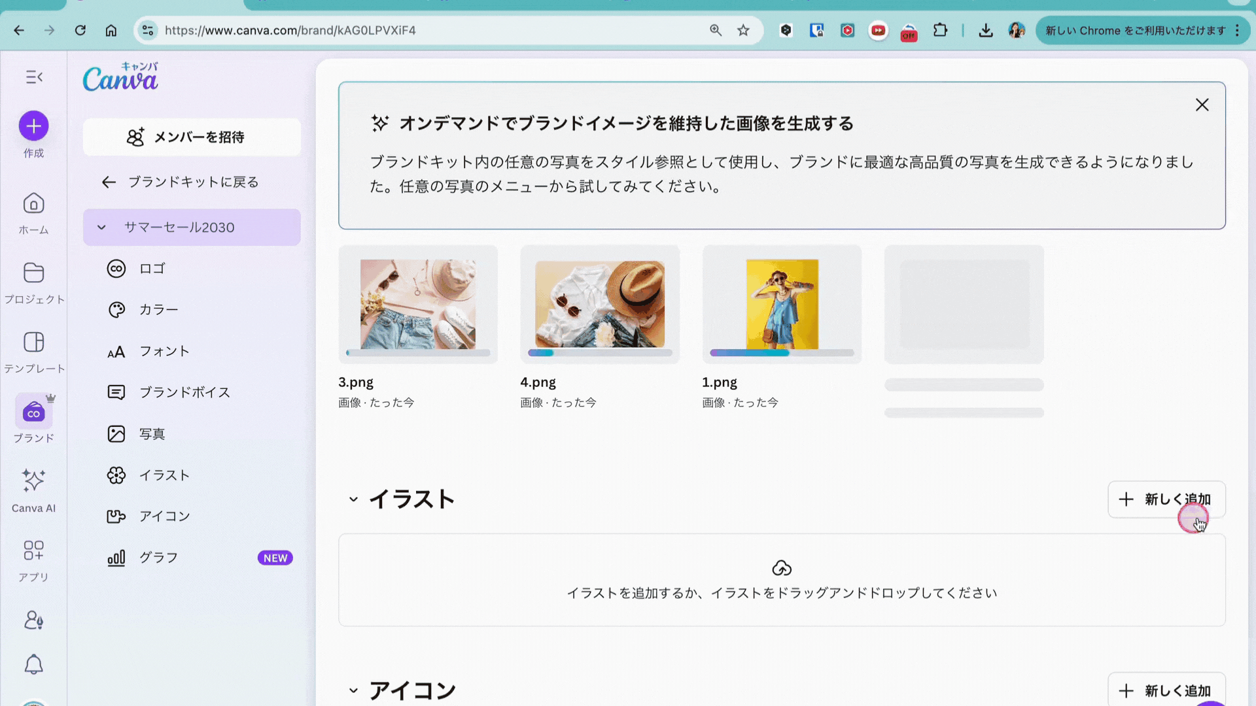The height and width of the screenshot is (706, 1256).
Task: Click メンバーを招待 button
Action: [x=192, y=137]
